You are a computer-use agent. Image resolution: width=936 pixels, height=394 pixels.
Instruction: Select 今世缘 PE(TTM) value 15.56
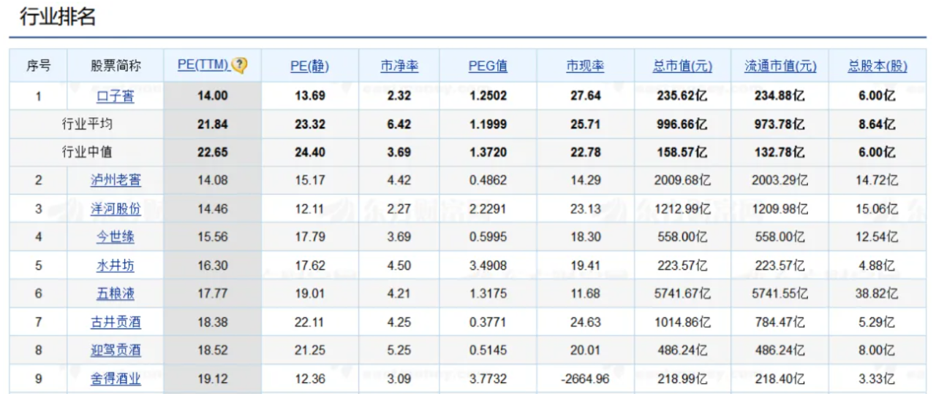pos(213,237)
